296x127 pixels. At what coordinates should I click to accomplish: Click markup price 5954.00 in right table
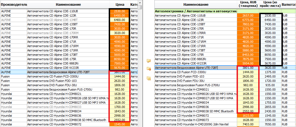click(x=248, y=63)
